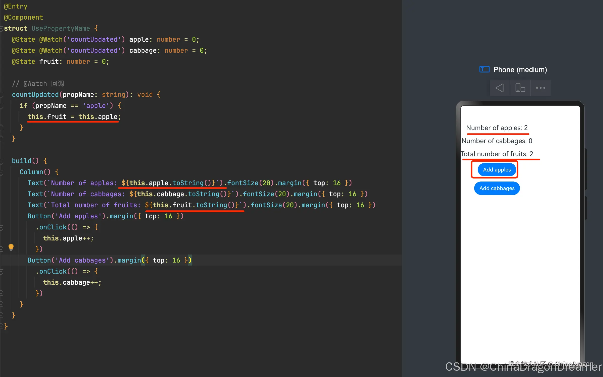This screenshot has width=603, height=377.
Task: Click the 'this.apple++;' statement
Action: click(x=68, y=238)
